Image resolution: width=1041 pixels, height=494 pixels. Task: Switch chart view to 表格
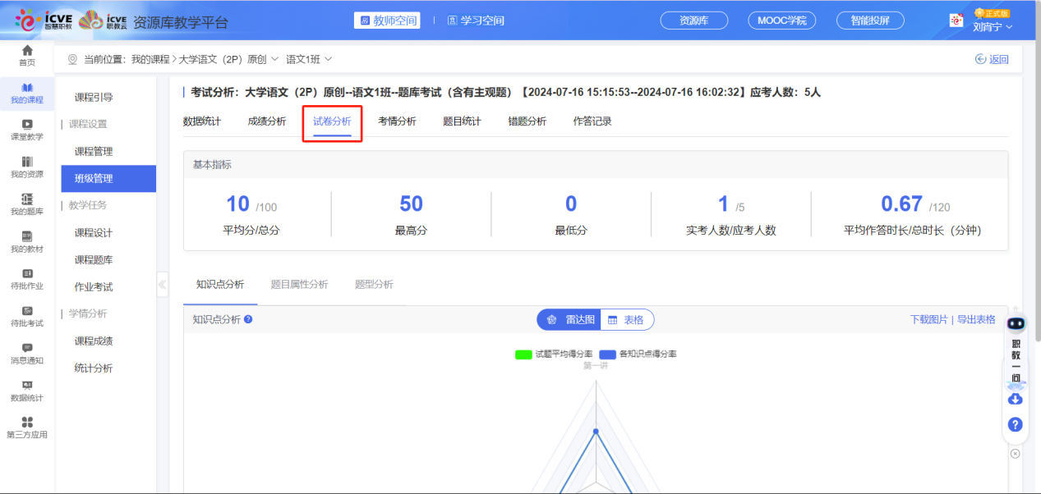coord(626,320)
